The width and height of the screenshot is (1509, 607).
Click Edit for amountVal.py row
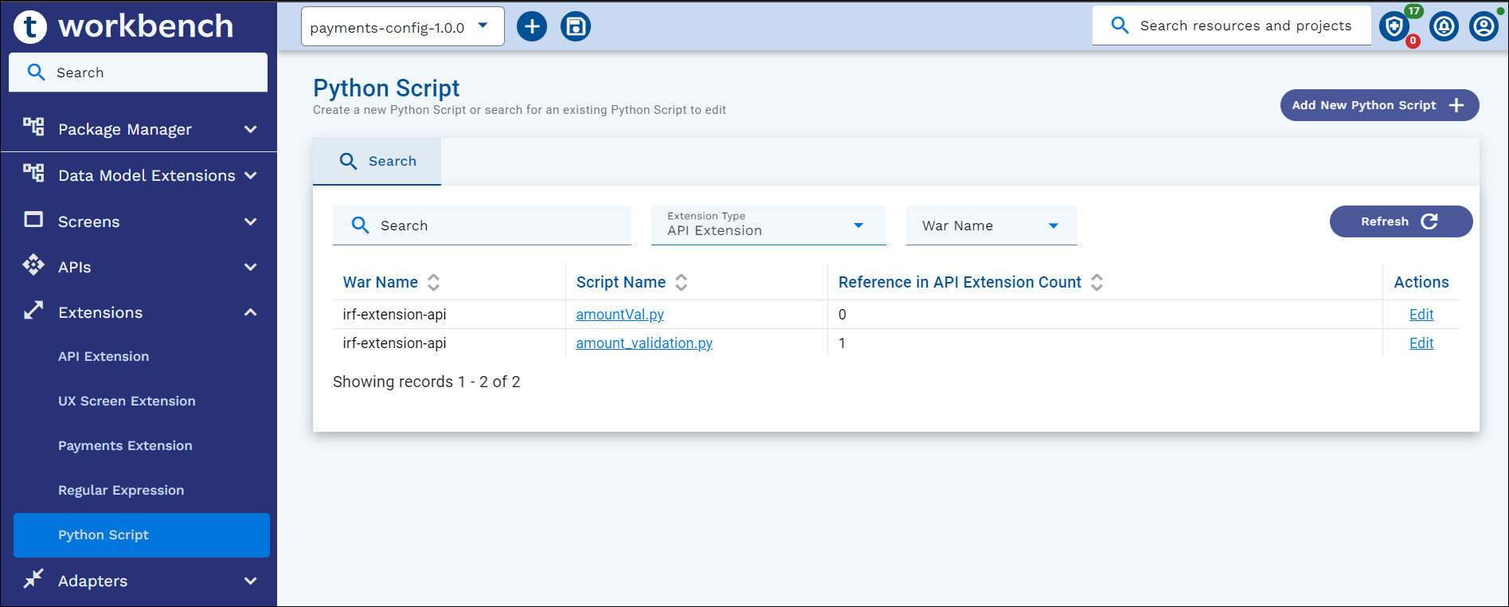click(1421, 315)
